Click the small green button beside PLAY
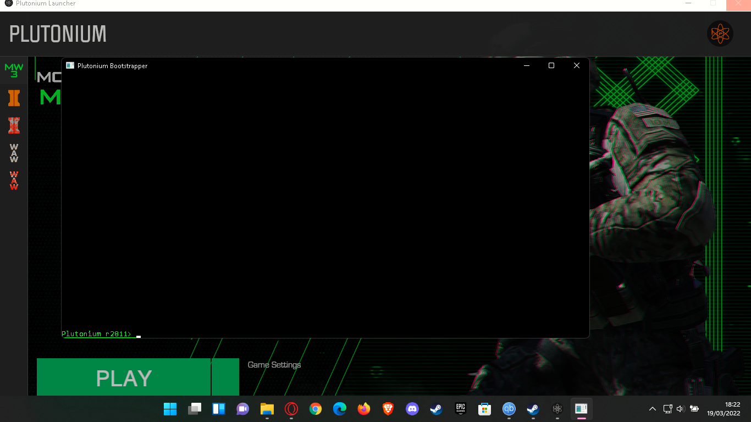Viewport: 751px width, 422px height. pyautogui.click(x=225, y=377)
